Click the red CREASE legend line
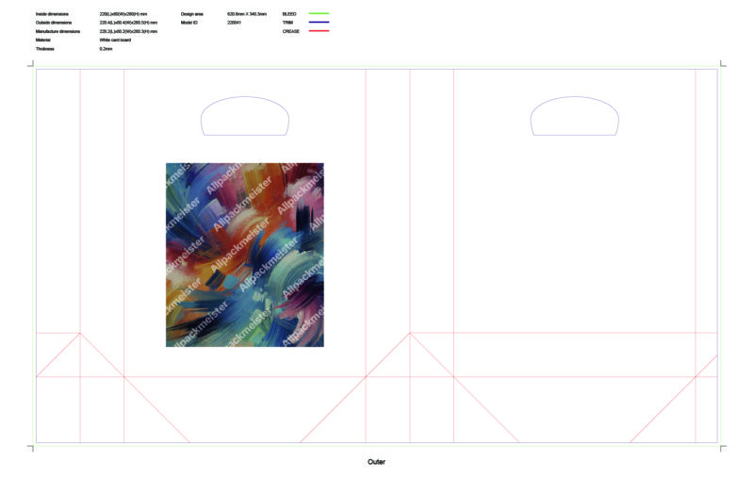 [x=319, y=31]
